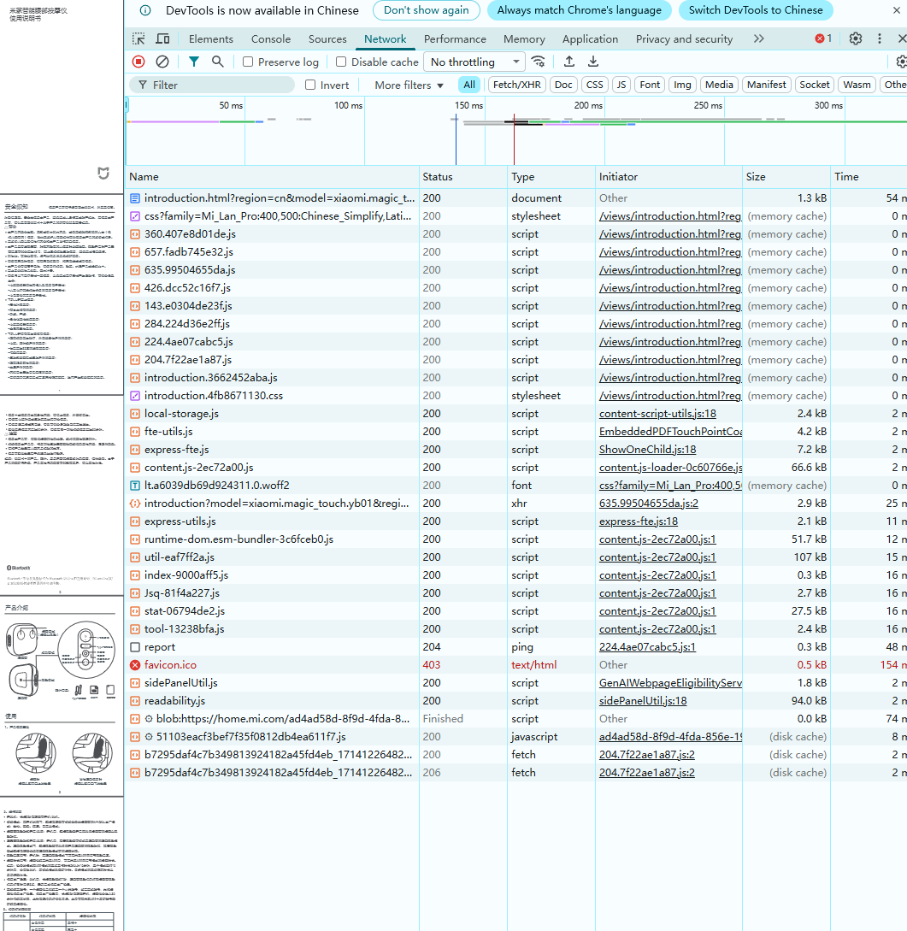
Task: Expand the More filters dropdown
Action: pyautogui.click(x=409, y=85)
